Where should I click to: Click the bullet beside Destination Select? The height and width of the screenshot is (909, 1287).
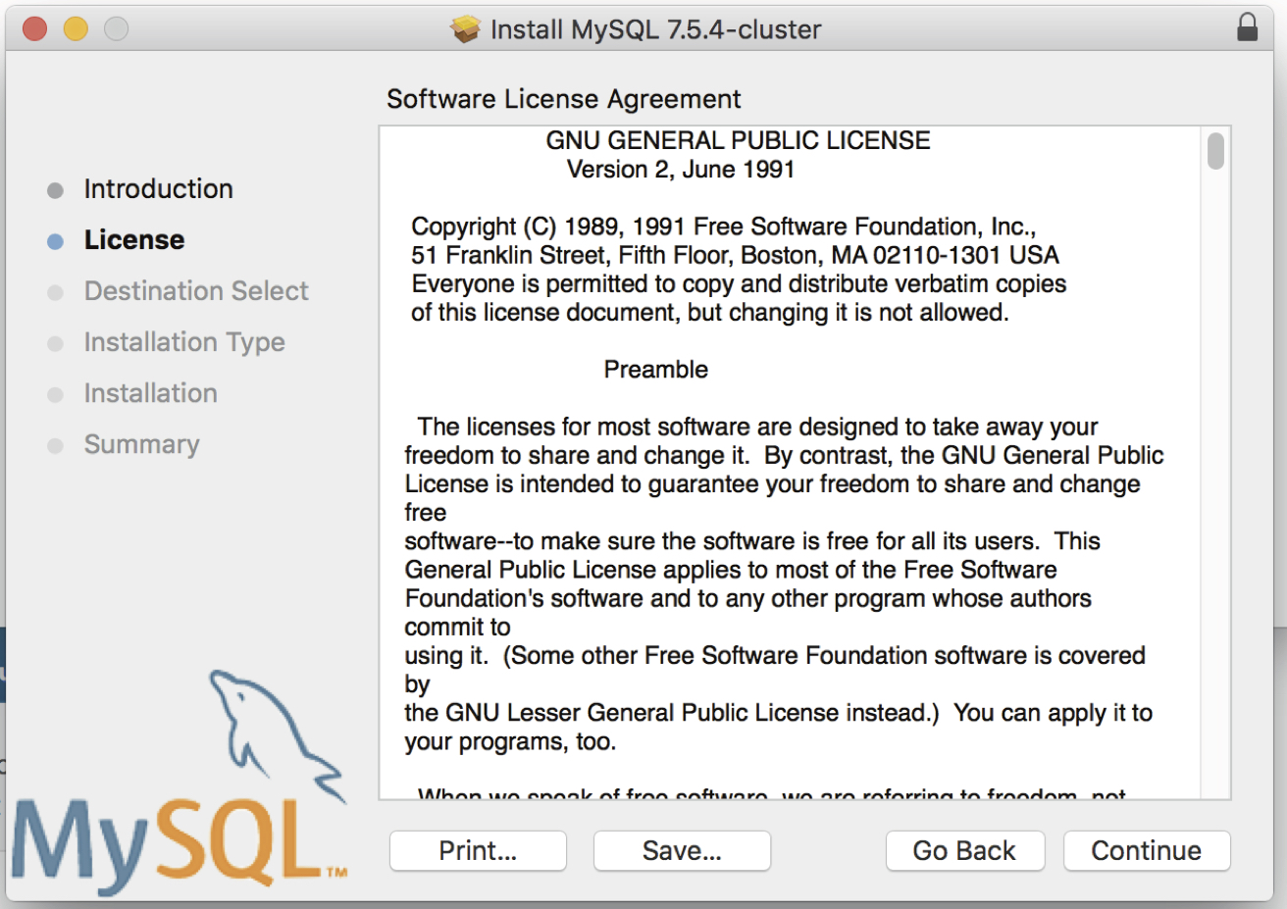(56, 292)
